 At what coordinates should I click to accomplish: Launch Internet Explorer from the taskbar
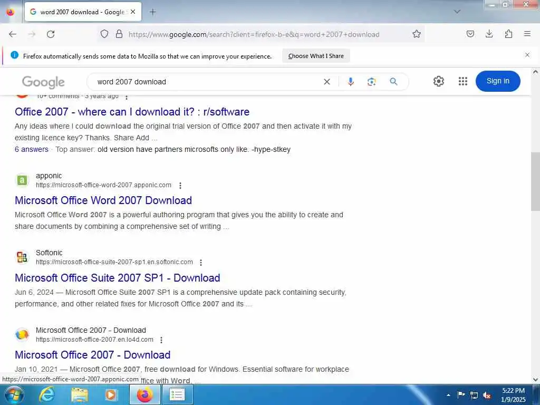click(47, 394)
